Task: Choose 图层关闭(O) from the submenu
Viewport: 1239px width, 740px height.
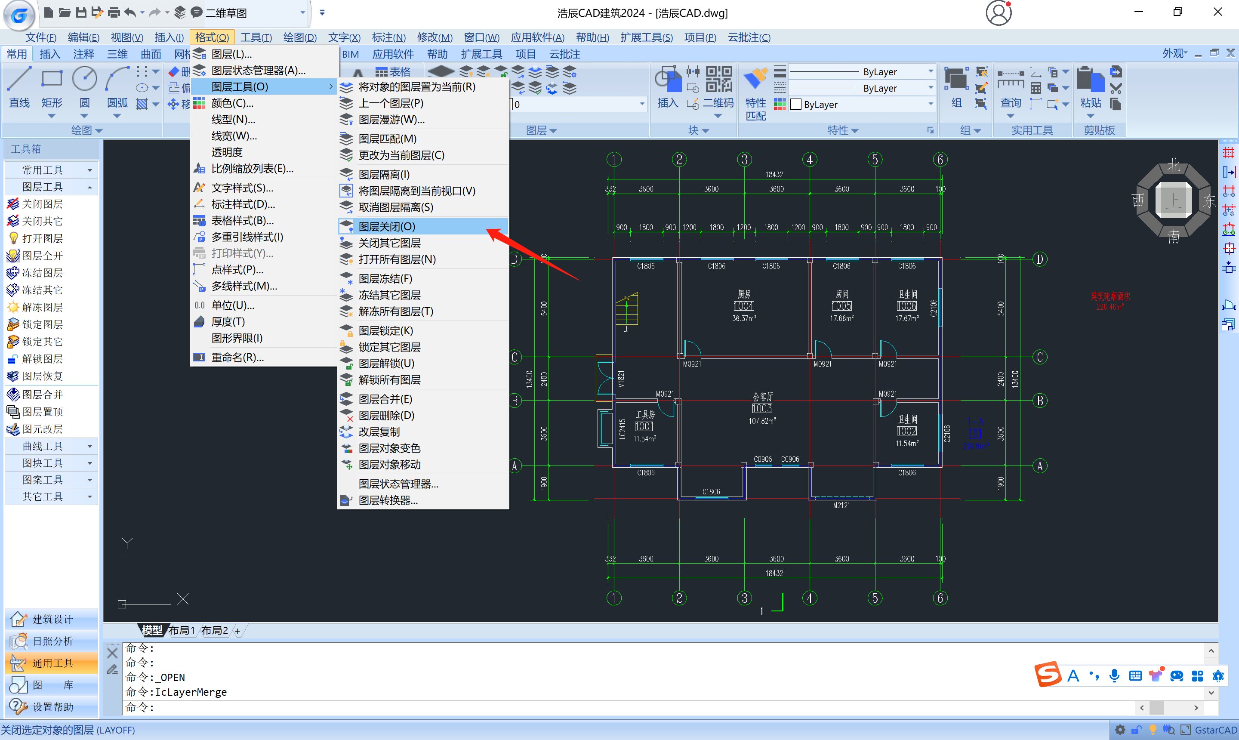Action: [x=386, y=226]
